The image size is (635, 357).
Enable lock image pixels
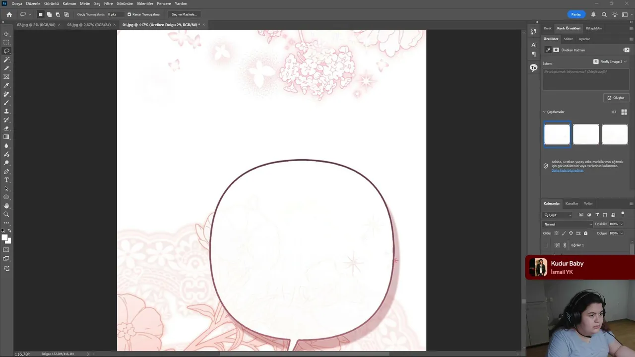564,233
